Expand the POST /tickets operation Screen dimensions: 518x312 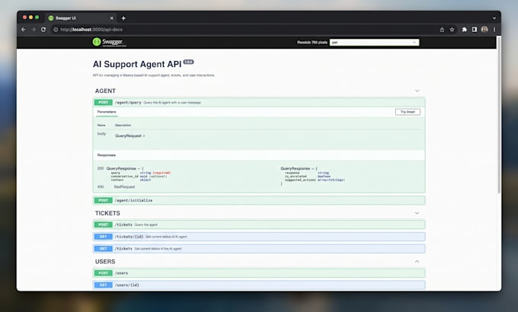[x=259, y=224]
